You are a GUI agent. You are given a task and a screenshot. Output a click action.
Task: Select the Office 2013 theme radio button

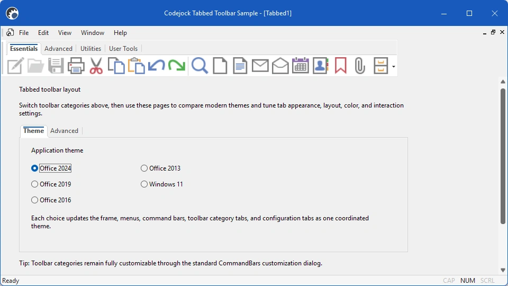(x=144, y=168)
